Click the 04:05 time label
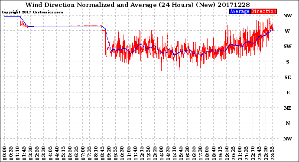The height and width of the screenshot is (162, 299). click(50, 153)
